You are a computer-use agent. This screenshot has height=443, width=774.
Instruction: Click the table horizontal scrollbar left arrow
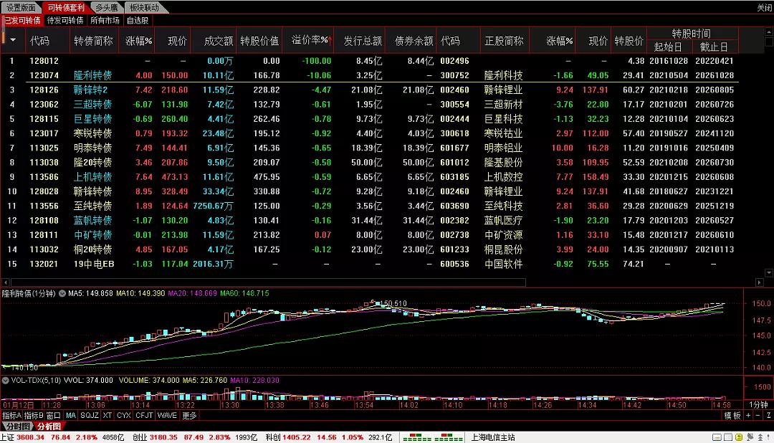pyautogui.click(x=6, y=282)
